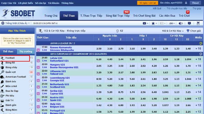Refresh the Japan J-League Div. 2 section

click(x=201, y=43)
